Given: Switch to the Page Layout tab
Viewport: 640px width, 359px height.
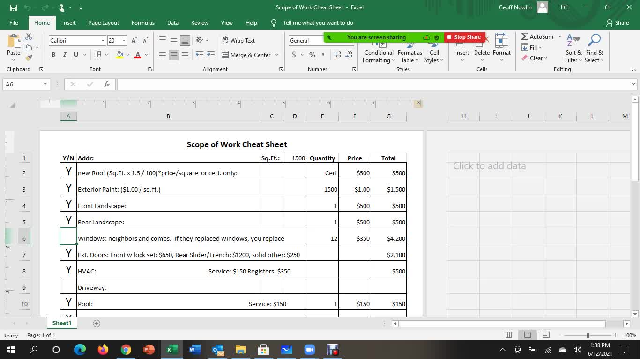Looking at the screenshot, I should coord(104,23).
